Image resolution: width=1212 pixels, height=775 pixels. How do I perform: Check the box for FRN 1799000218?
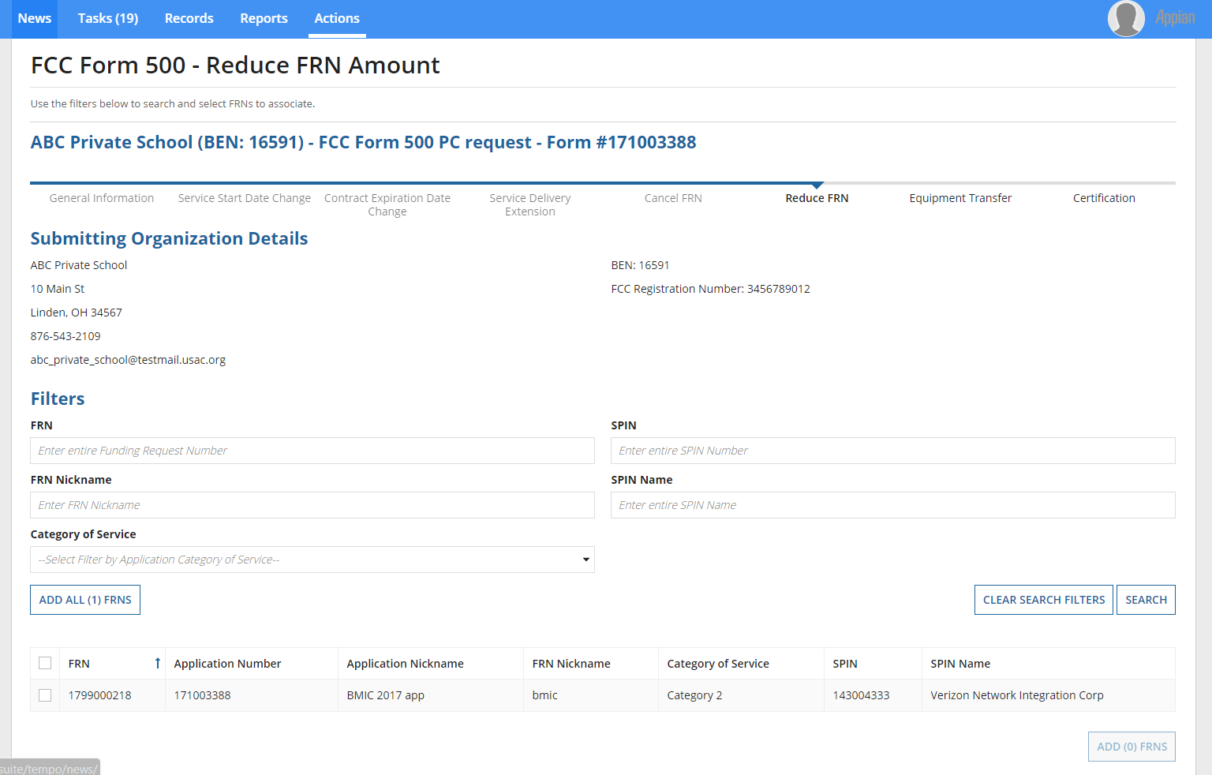click(x=45, y=695)
